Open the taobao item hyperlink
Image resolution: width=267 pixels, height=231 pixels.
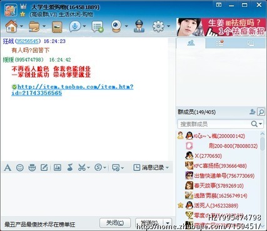pyautogui.click(x=73, y=90)
